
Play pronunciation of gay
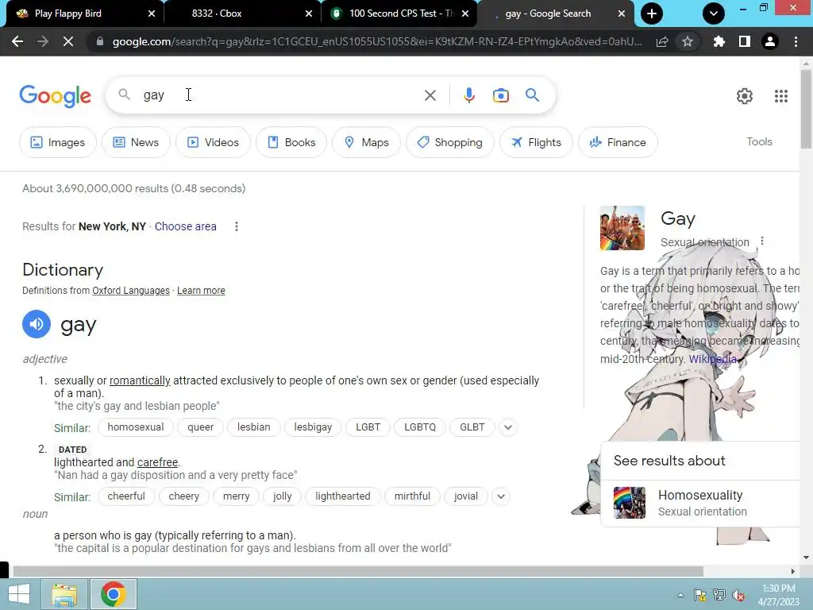[37, 324]
